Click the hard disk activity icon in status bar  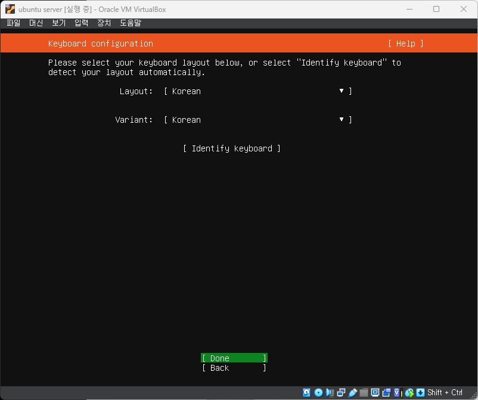click(307, 392)
